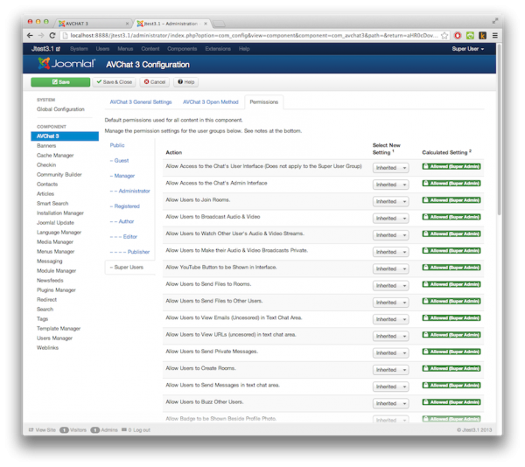Close the AVCHAT 3 browser tab
This screenshot has width=525, height=467.
127,24
